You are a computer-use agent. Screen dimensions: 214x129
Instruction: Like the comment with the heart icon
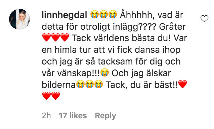click(x=204, y=19)
